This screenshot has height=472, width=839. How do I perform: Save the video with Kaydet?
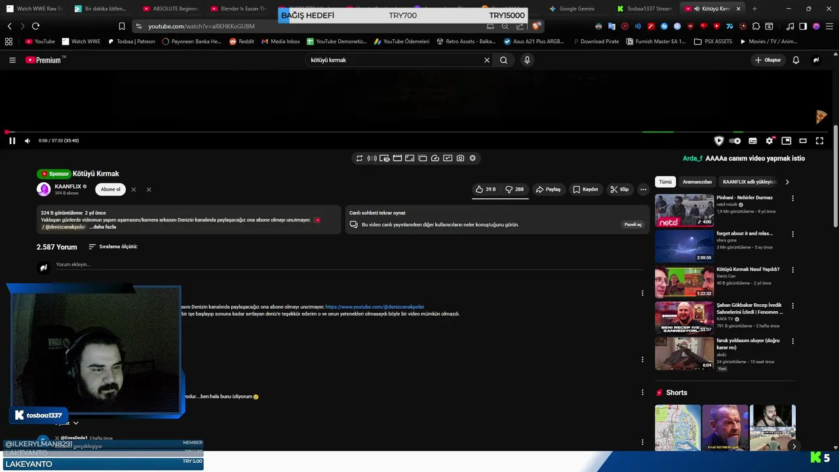pos(585,189)
